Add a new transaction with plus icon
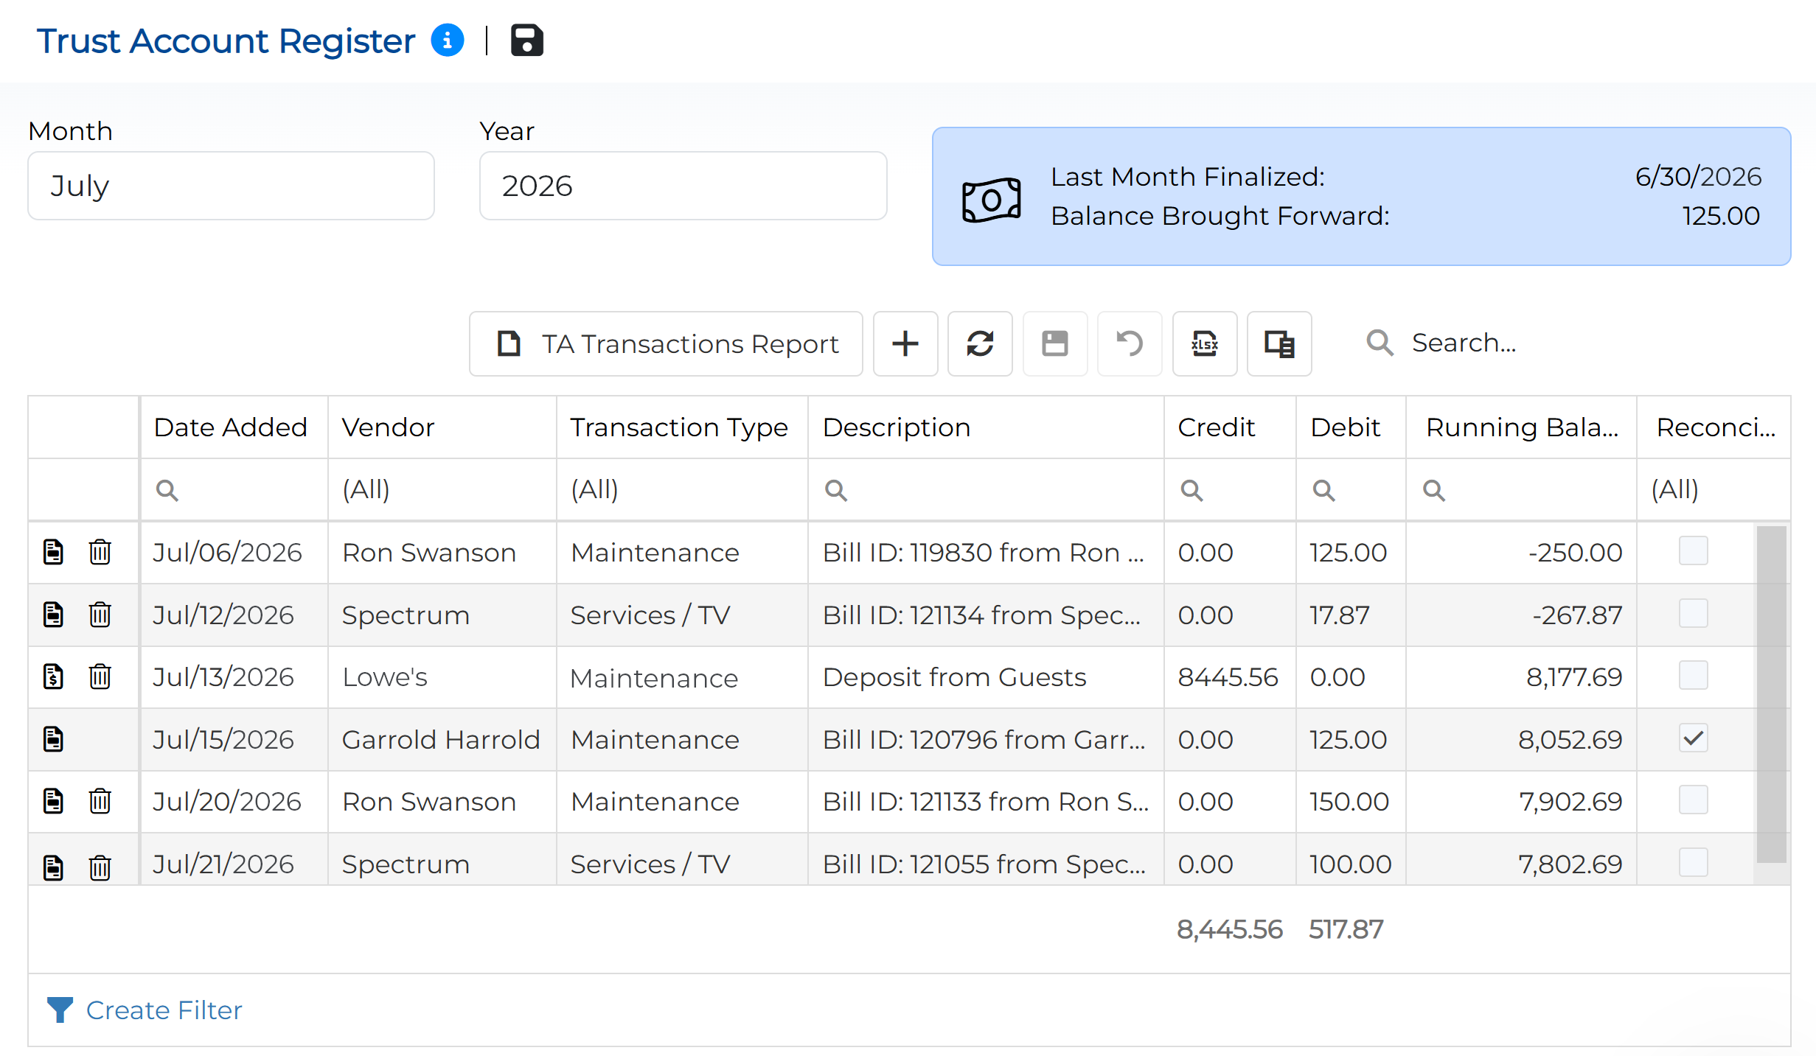 point(905,343)
